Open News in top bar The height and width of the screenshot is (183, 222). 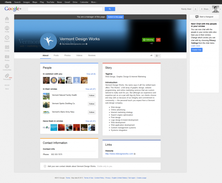click(59, 2)
